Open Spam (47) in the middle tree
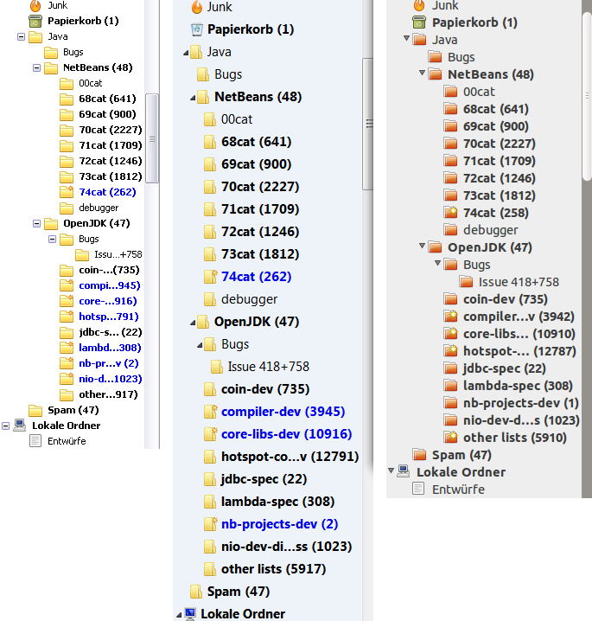Image resolution: width=592 pixels, height=621 pixels. pos(239,592)
